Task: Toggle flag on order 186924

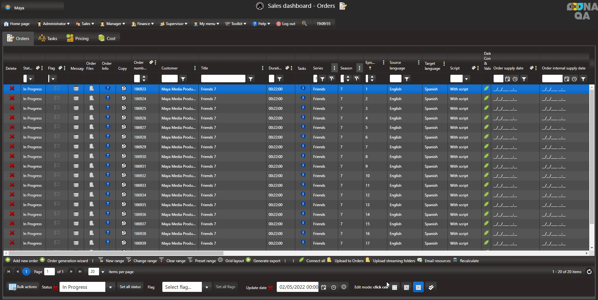Action: coord(57,98)
